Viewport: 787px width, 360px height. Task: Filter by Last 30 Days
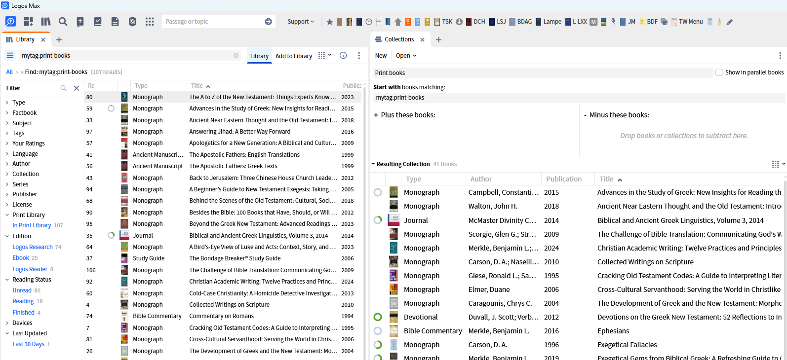click(x=29, y=344)
